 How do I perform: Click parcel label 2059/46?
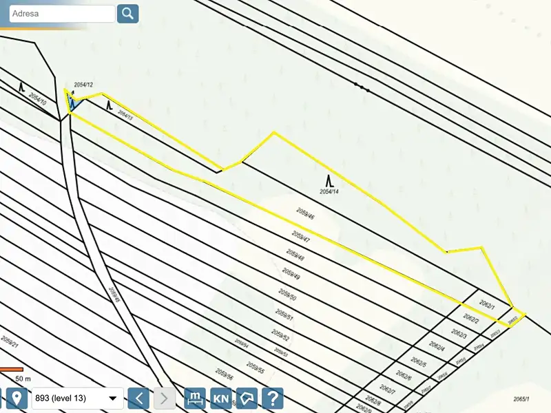pyautogui.click(x=305, y=213)
